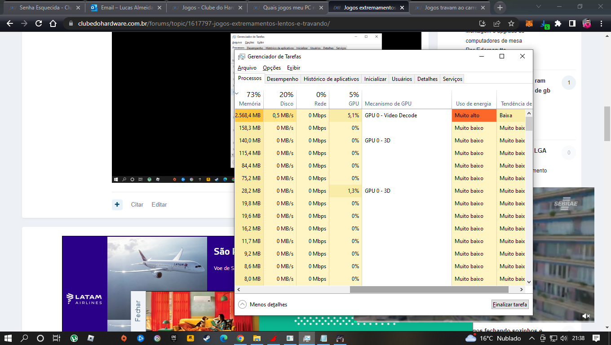This screenshot has width=611, height=345.
Task: Open Microsoft Edge from the taskbar
Action: [x=223, y=338]
